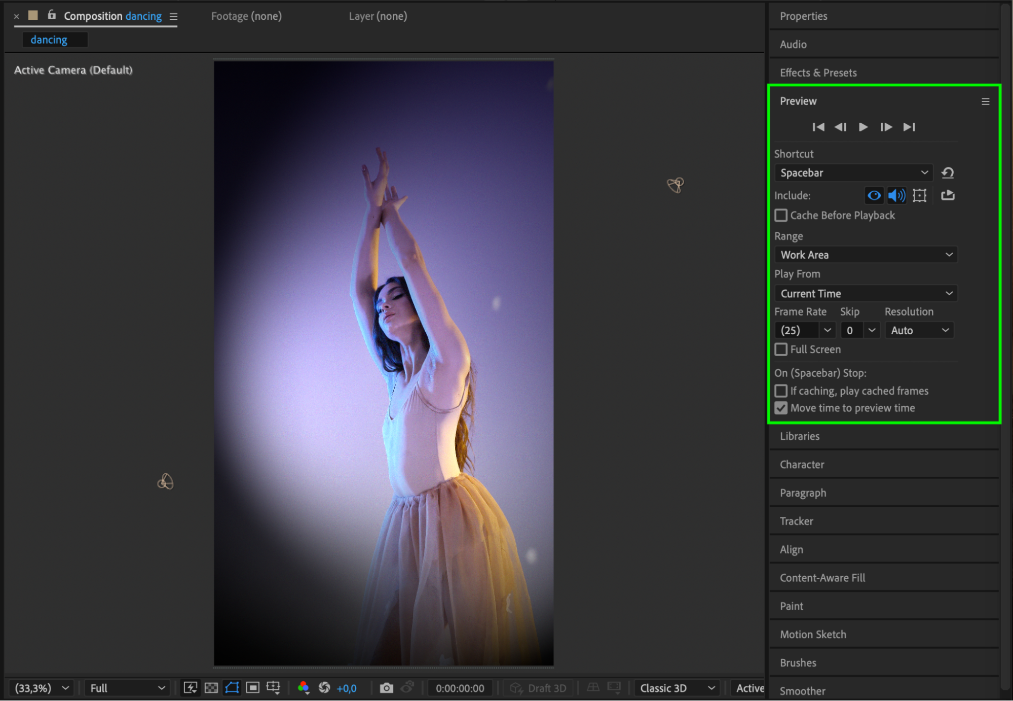Uncheck Move time to preview time
Viewport: 1013px width, 701px height.
(x=781, y=408)
